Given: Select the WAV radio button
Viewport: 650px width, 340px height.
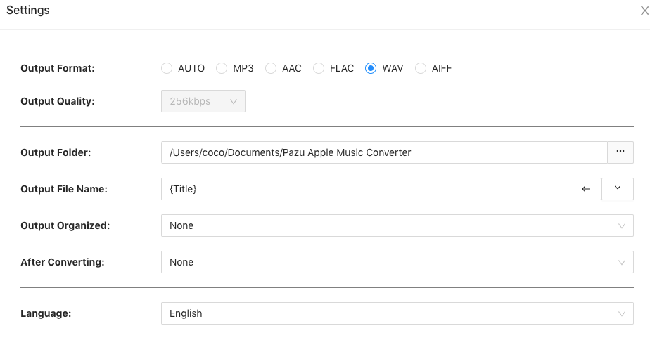Looking at the screenshot, I should (x=371, y=68).
